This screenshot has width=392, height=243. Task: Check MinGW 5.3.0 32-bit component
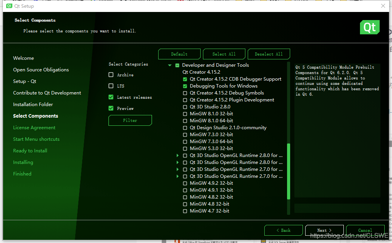coord(185,148)
